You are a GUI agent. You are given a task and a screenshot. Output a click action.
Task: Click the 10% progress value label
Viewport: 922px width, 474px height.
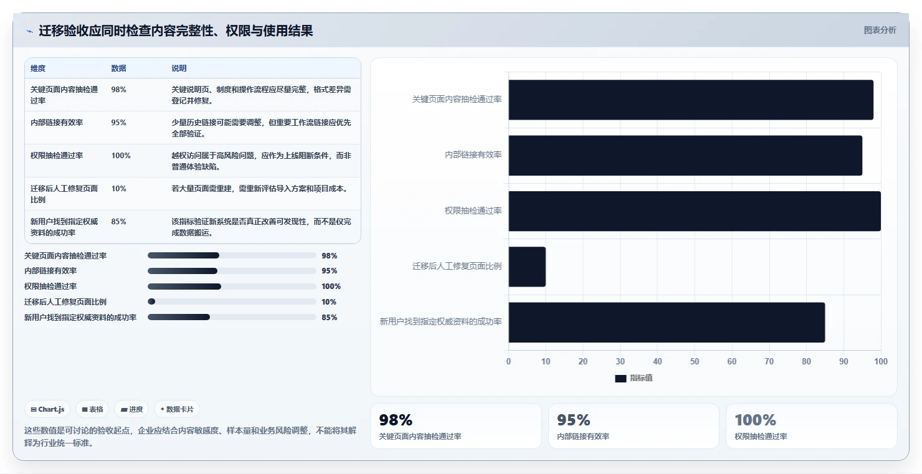[x=329, y=302]
